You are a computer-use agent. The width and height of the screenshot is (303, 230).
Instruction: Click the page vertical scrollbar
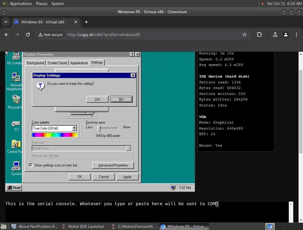[301, 112]
